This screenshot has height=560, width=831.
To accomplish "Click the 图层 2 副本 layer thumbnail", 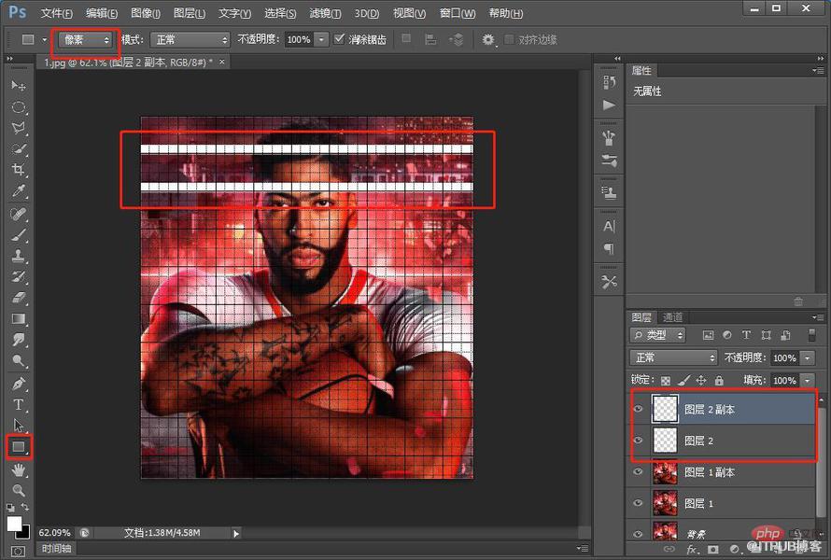I will (665, 409).
